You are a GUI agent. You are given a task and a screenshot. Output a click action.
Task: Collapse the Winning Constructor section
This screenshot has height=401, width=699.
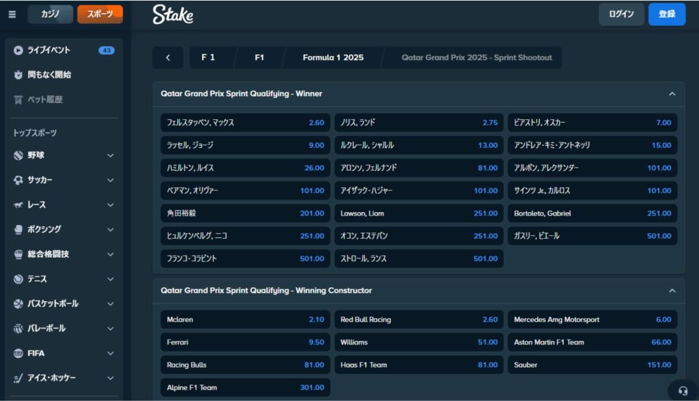click(x=672, y=291)
